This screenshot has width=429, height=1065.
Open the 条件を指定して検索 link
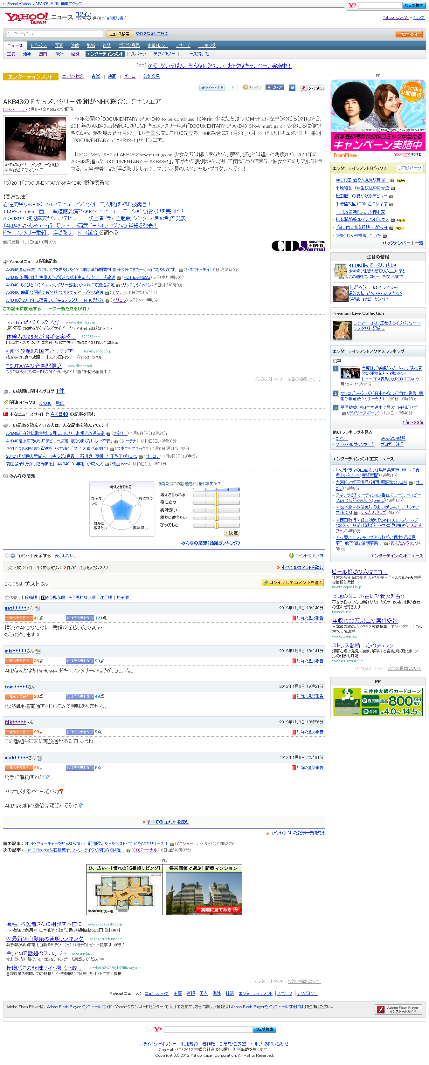point(152,34)
